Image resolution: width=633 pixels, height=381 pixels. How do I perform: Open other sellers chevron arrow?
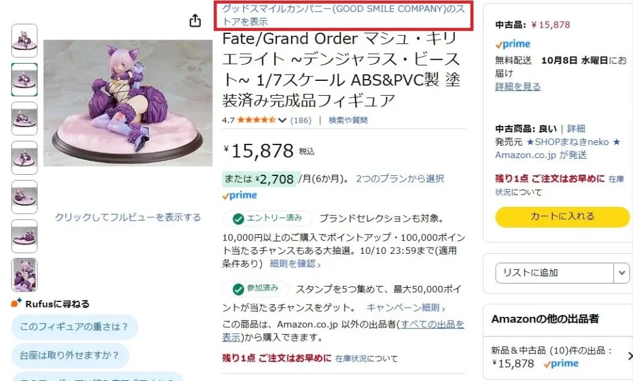click(x=629, y=356)
